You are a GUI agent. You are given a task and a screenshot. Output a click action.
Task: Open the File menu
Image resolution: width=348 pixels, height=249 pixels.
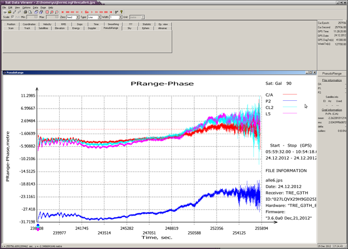[x=4, y=7]
